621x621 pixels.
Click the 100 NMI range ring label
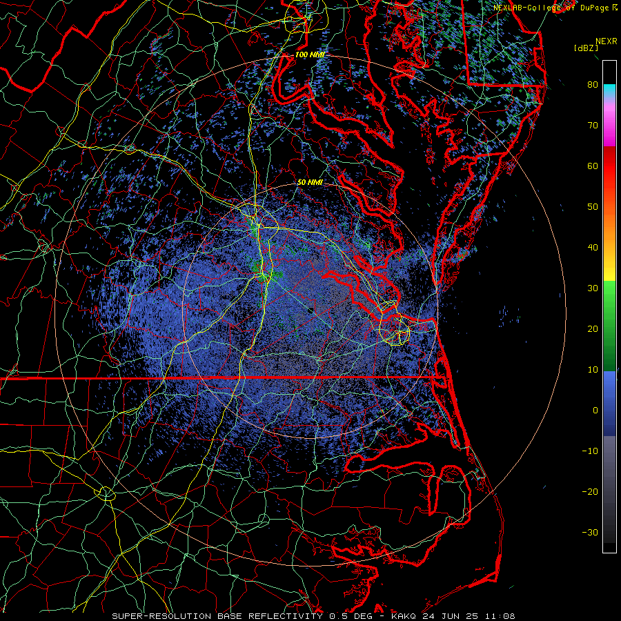pyautogui.click(x=310, y=55)
